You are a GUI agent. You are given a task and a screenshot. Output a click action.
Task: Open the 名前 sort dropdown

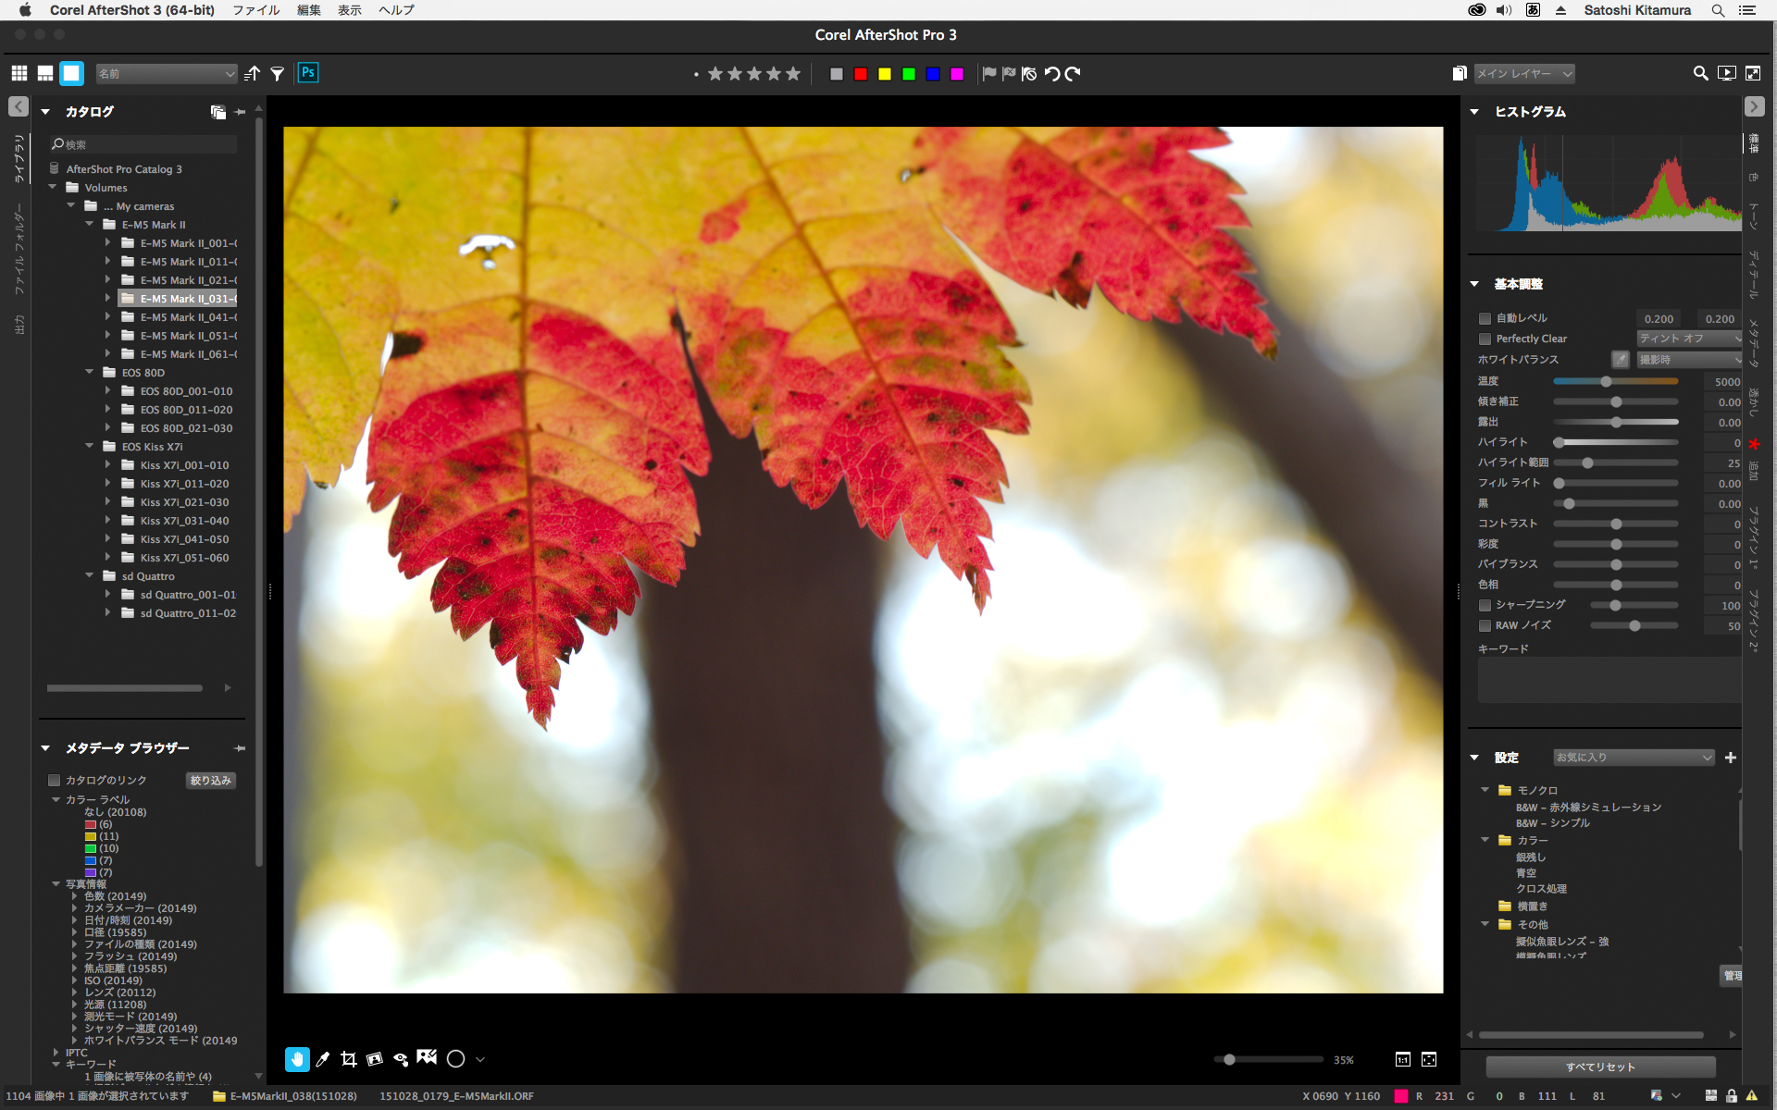tap(167, 74)
